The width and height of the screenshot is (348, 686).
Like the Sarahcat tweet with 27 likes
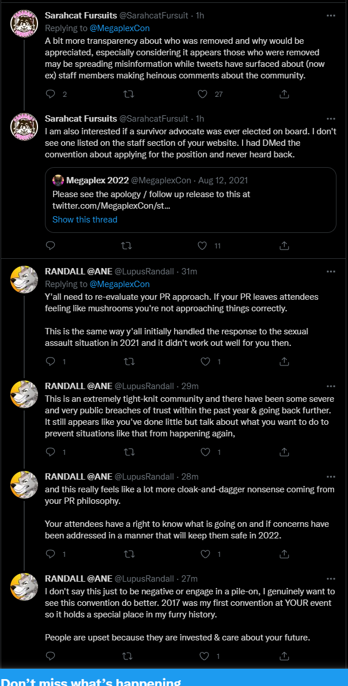click(x=202, y=94)
